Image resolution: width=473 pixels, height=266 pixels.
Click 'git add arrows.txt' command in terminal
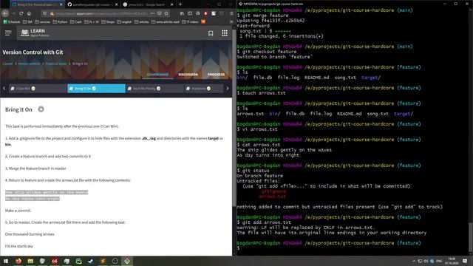tap(266, 222)
